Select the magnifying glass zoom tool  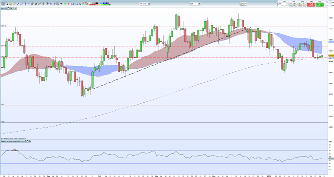point(7,4)
